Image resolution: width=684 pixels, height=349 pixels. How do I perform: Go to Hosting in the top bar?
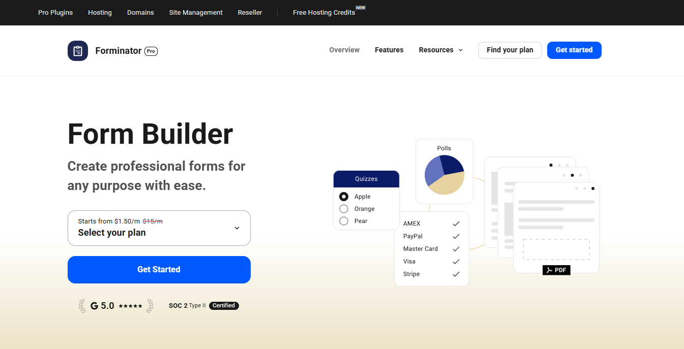[100, 13]
